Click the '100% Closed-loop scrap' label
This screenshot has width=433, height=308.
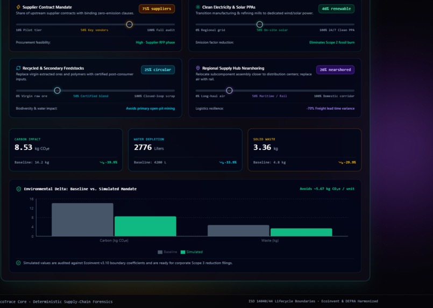coord(155,96)
